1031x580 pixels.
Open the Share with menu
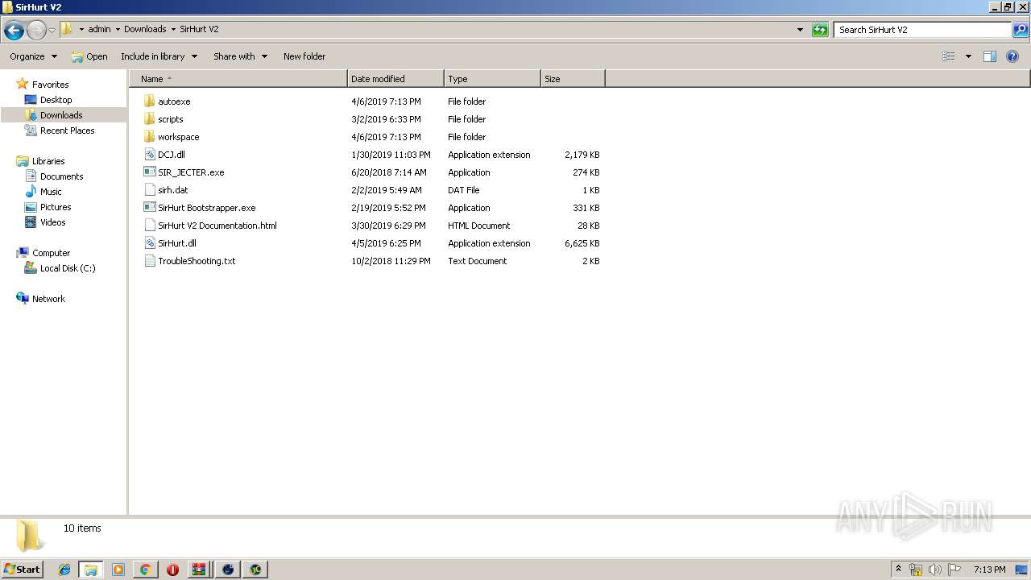click(240, 56)
